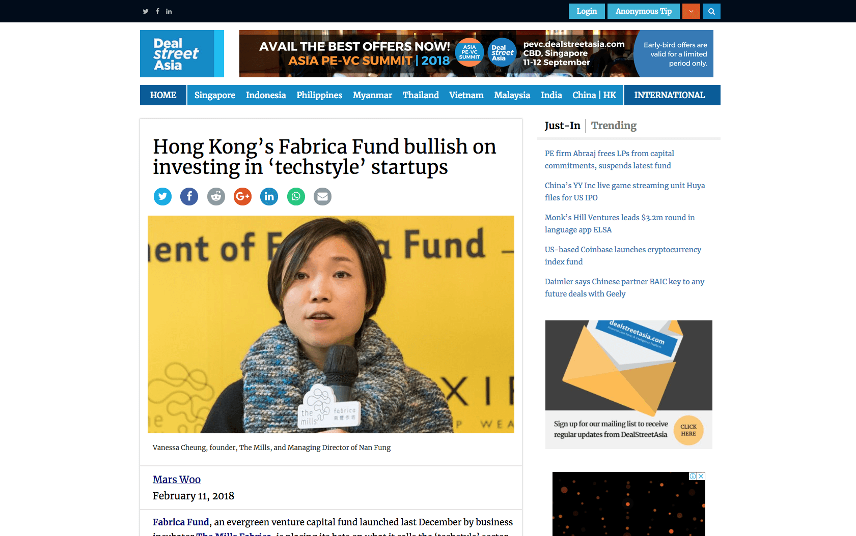Switch to the Trending tab
This screenshot has width=856, height=536.
coord(614,126)
